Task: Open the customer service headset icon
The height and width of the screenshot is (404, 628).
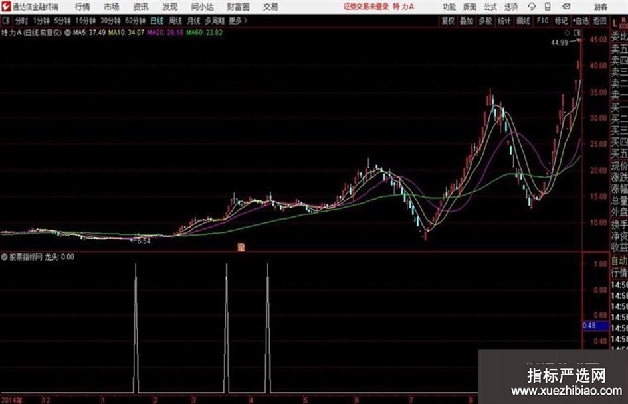Action: 532,7
